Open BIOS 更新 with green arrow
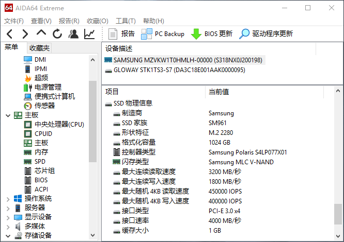Viewport: 344px width, 242px height. [x=212, y=34]
